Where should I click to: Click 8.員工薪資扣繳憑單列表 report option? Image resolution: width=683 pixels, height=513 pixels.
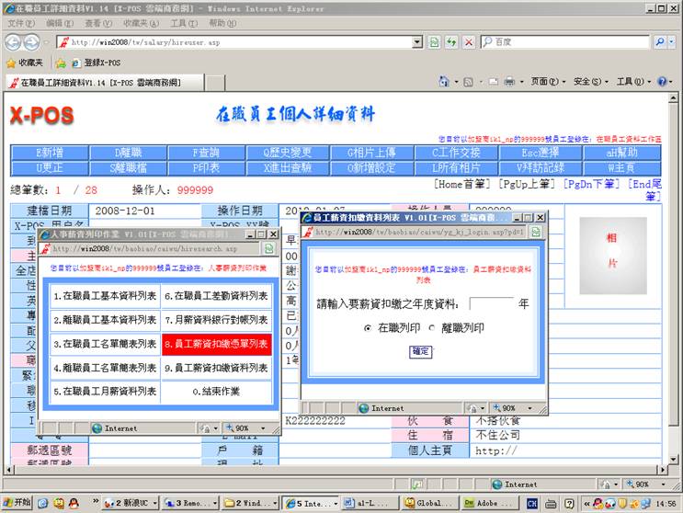pyautogui.click(x=216, y=345)
